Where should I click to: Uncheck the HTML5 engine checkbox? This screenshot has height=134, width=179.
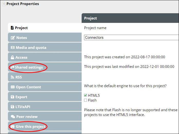coord(86,95)
